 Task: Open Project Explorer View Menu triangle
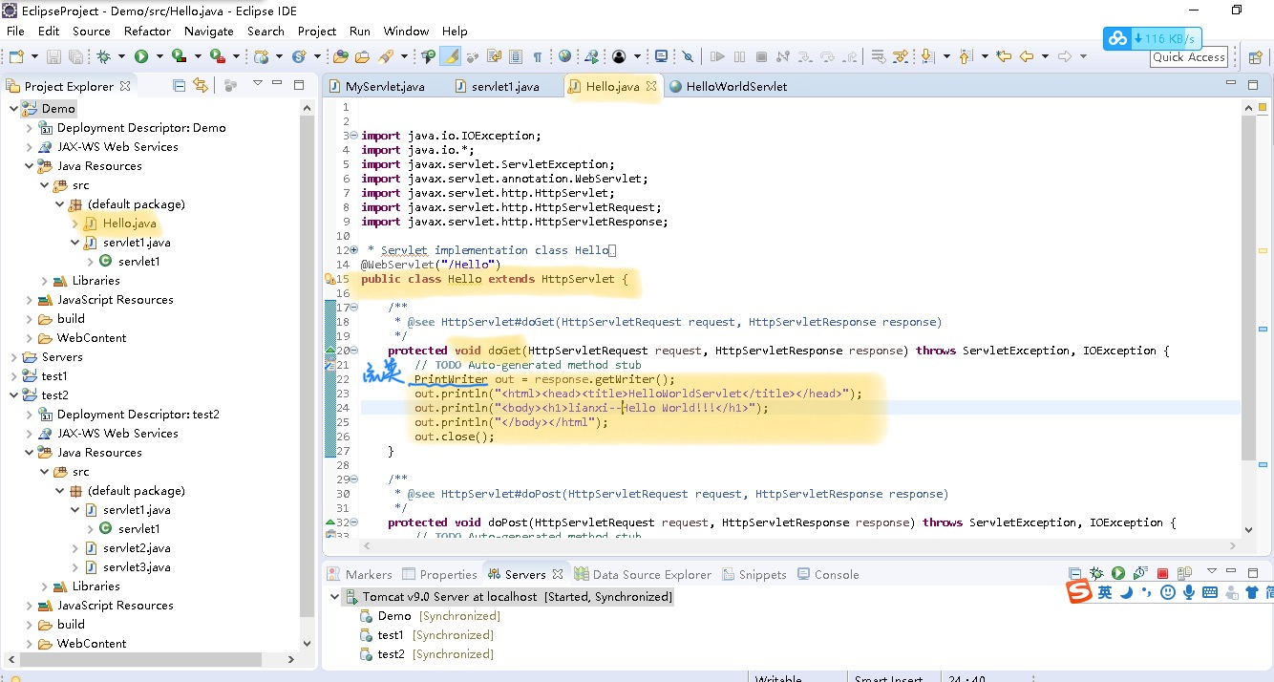click(257, 84)
